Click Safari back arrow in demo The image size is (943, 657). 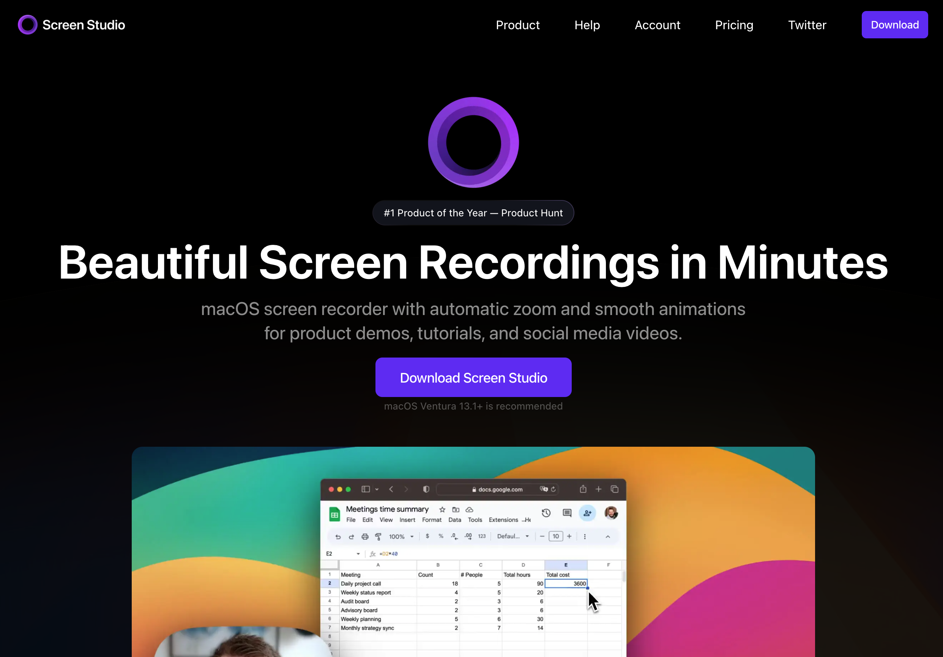(x=391, y=489)
